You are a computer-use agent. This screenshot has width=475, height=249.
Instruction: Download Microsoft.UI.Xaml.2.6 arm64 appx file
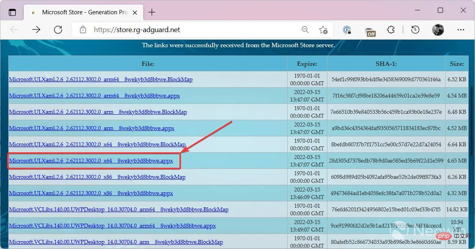point(94,96)
